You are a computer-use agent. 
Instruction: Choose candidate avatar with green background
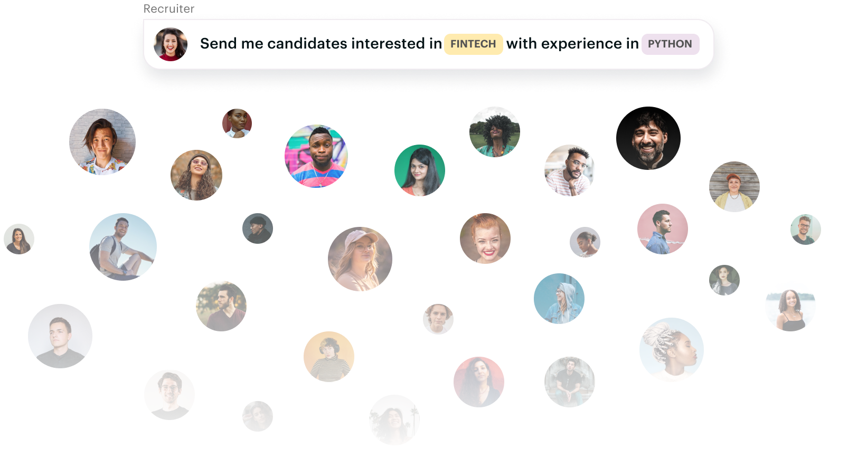pyautogui.click(x=420, y=170)
